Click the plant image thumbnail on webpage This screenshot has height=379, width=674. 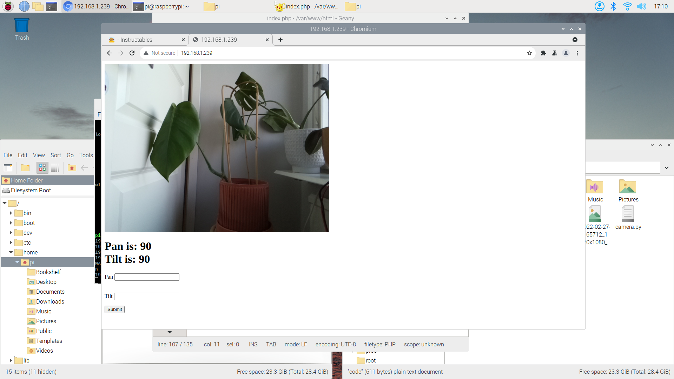click(217, 148)
